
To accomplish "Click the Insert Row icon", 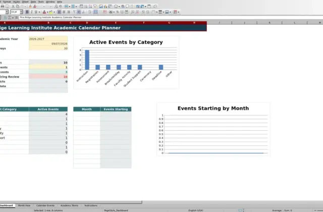I will coord(66,7).
